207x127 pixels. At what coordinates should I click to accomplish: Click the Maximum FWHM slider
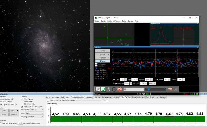[89, 101]
